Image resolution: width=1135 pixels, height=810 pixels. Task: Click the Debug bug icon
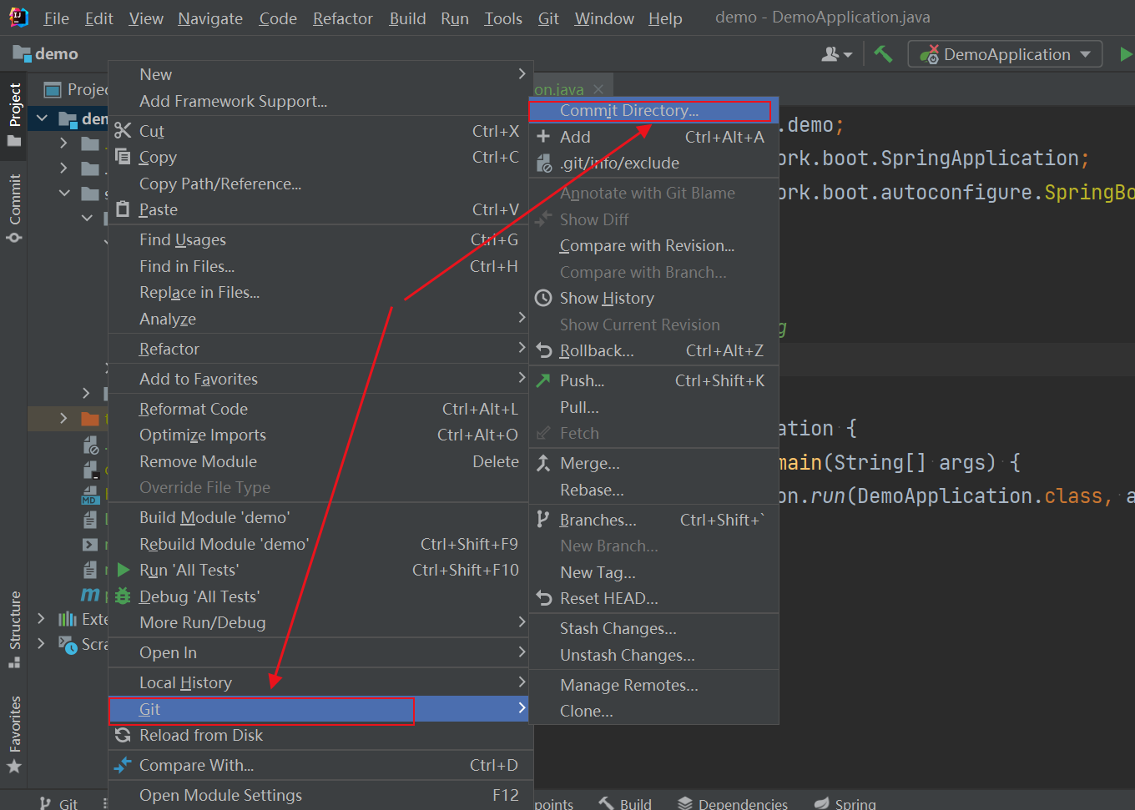[x=123, y=596]
